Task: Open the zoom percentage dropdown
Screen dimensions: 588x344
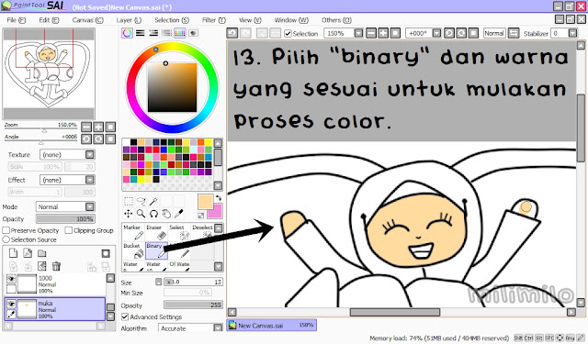Action: [x=358, y=33]
